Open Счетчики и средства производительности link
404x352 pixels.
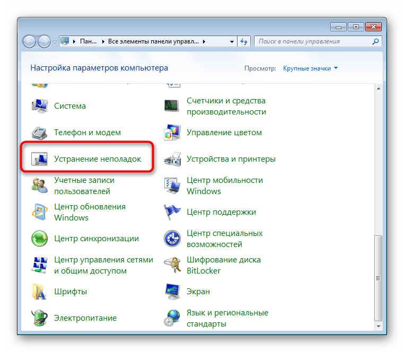(226, 106)
